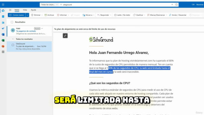Archive the message with Archivar
This screenshot has width=204, height=115.
(x=49, y=15)
